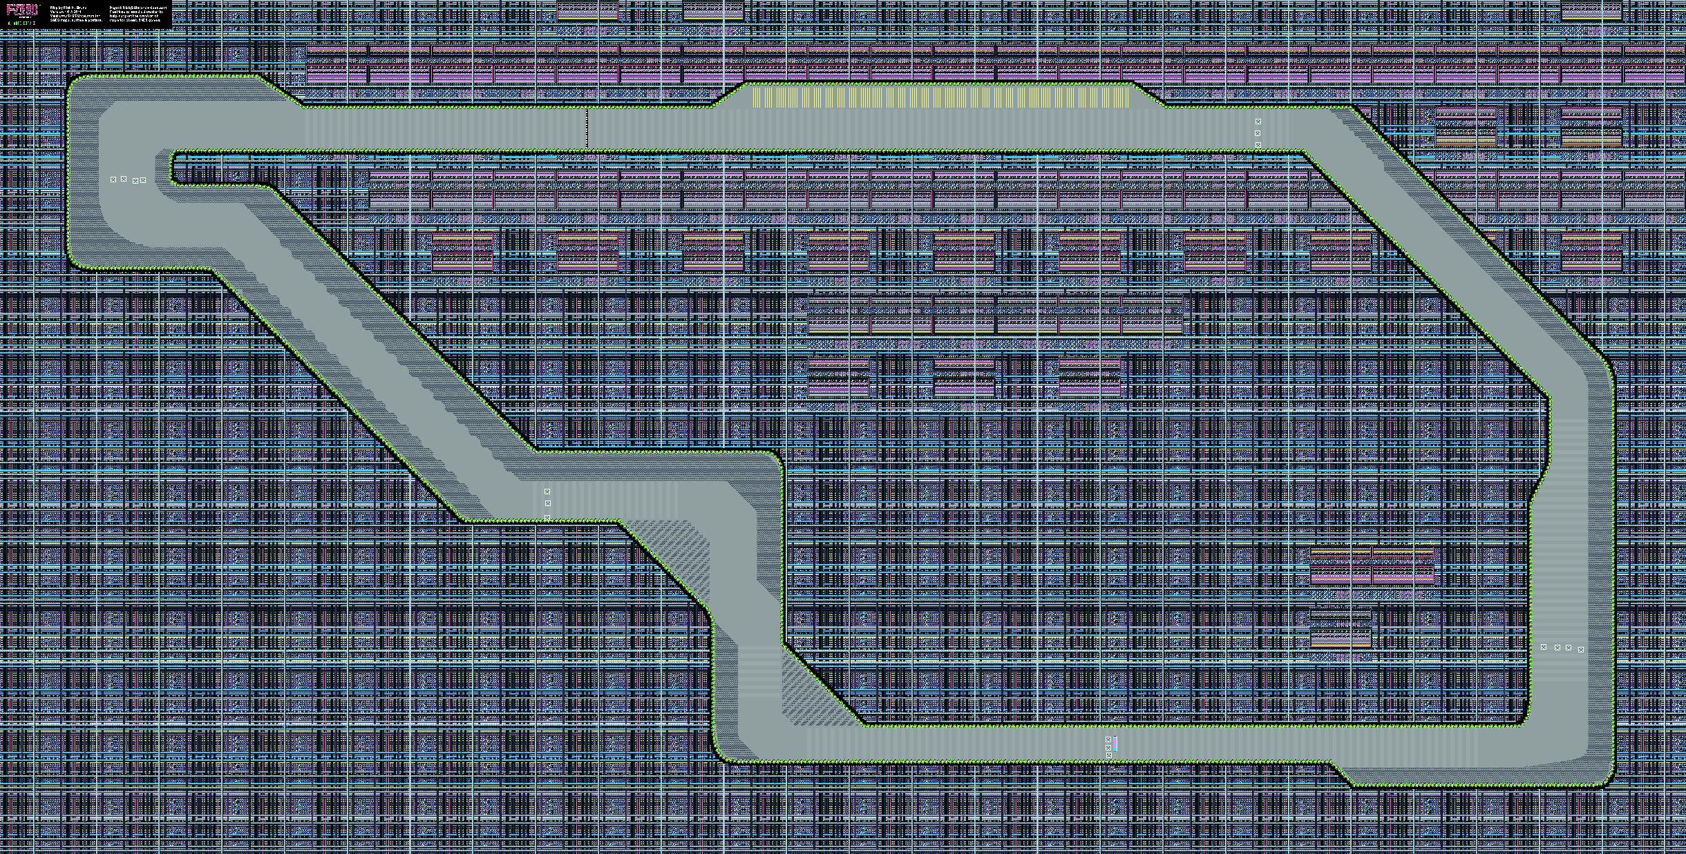Click the top marker in the bottom straight column
The height and width of the screenshot is (854, 1686).
point(1108,739)
